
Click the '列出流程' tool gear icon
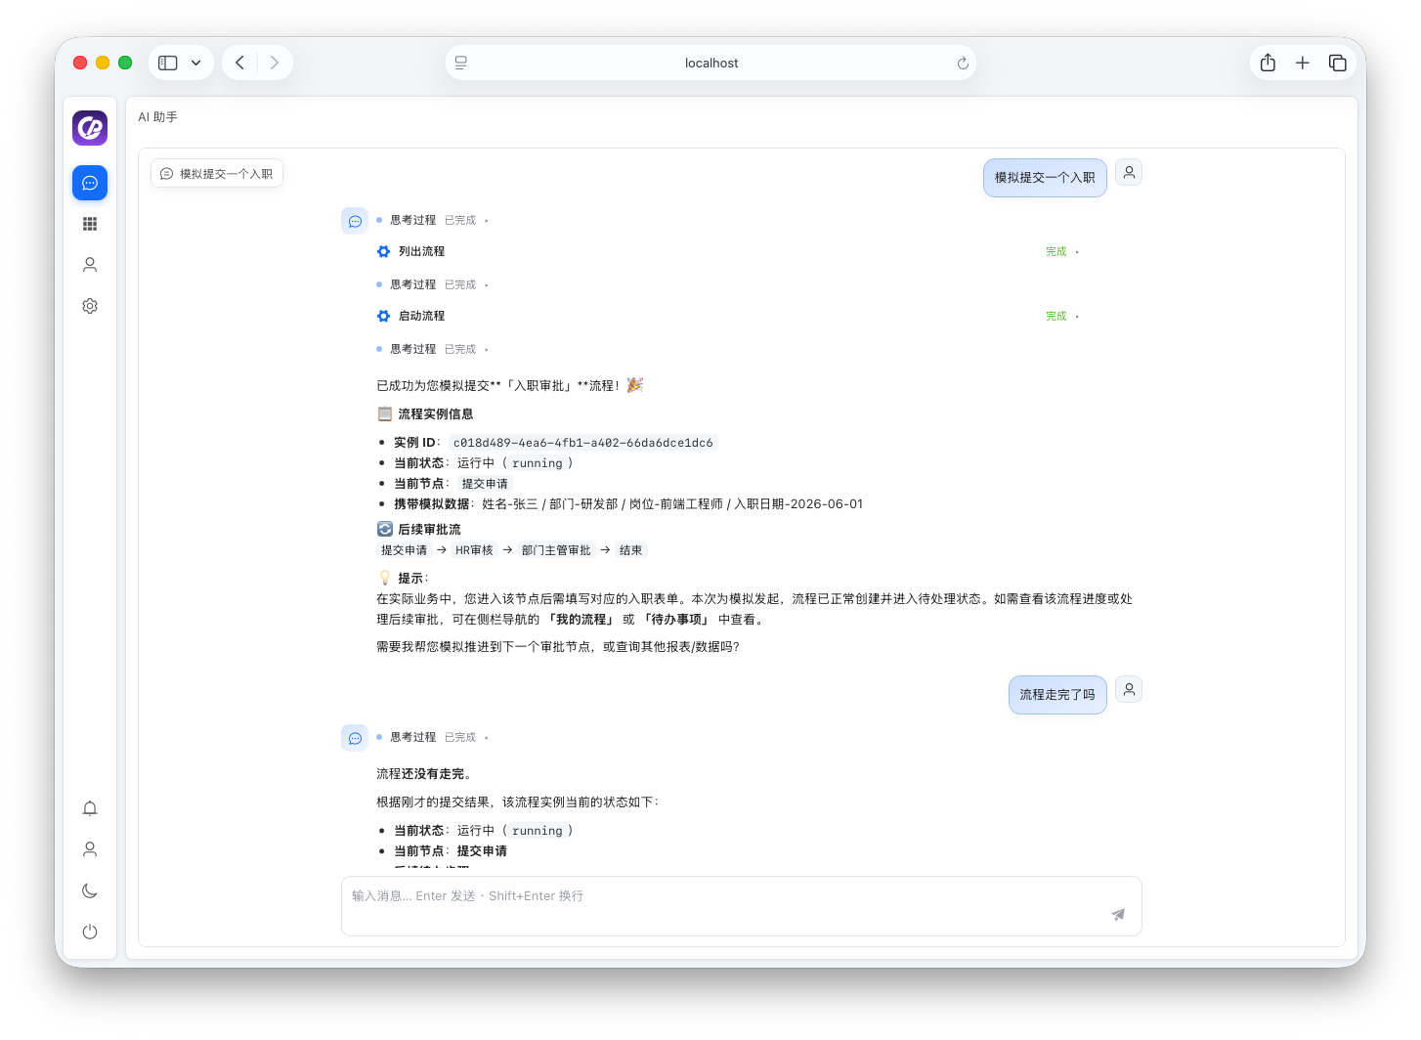[384, 251]
